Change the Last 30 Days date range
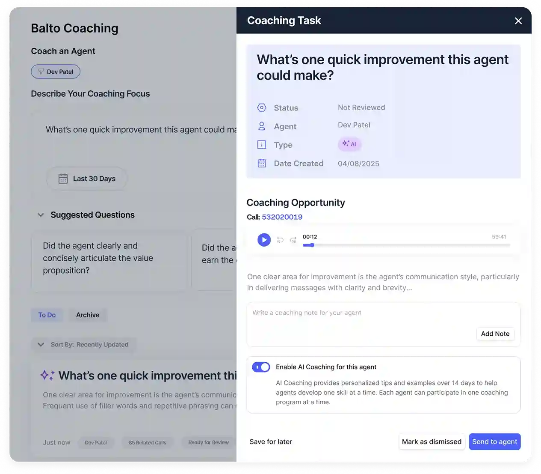Image resolution: width=541 pixels, height=474 pixels. tap(86, 179)
